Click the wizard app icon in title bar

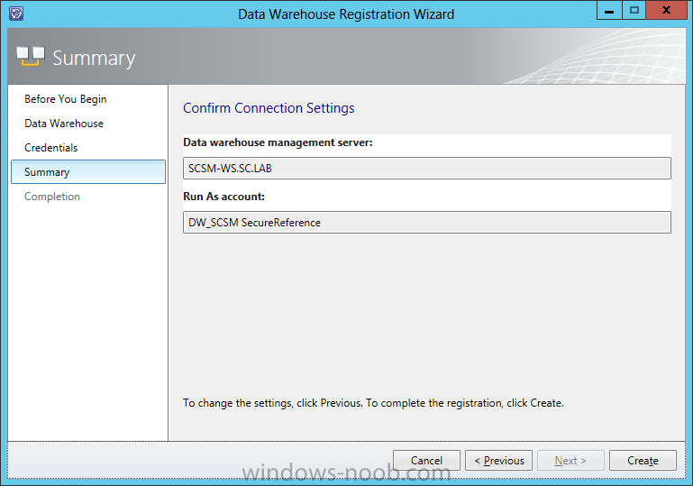pos(16,14)
